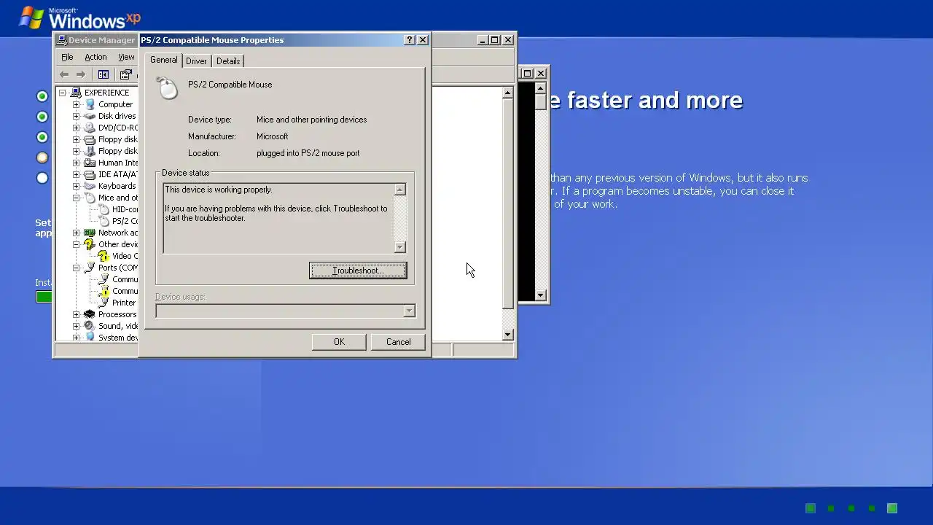Click OK in mouse properties dialog
The image size is (933, 525).
(339, 342)
